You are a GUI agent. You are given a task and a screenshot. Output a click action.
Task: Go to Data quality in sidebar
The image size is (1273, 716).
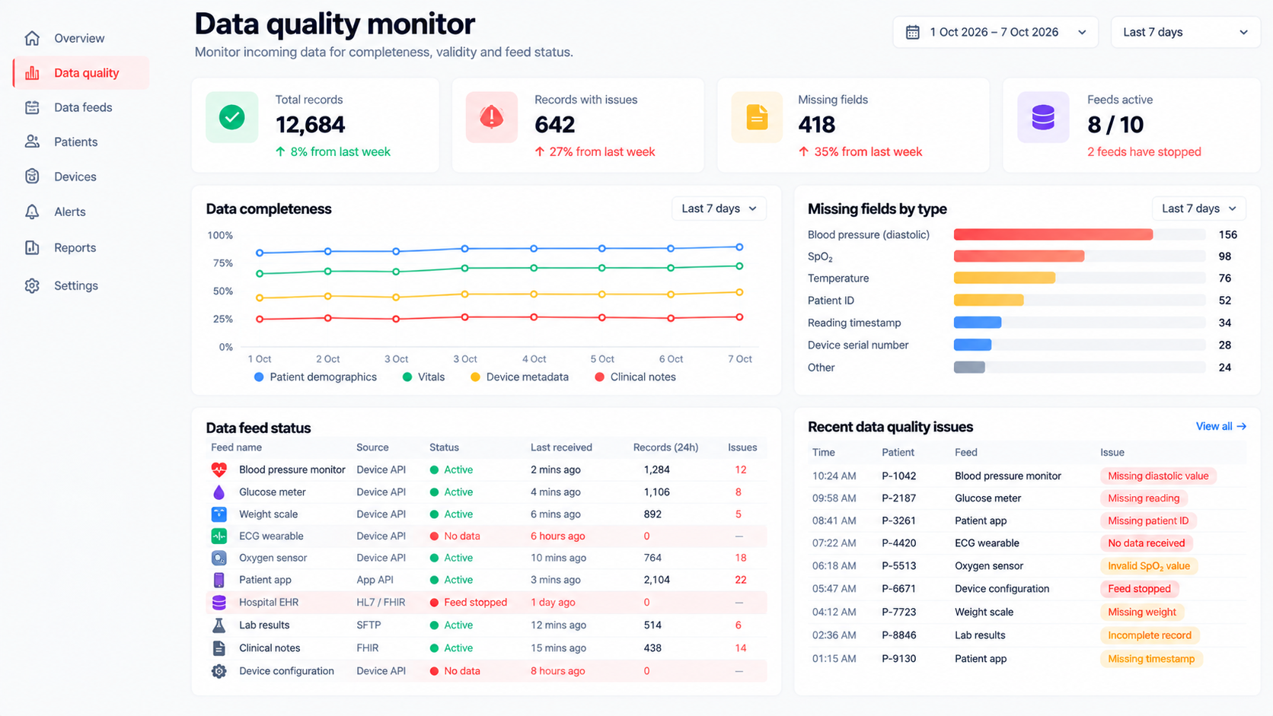(x=81, y=73)
